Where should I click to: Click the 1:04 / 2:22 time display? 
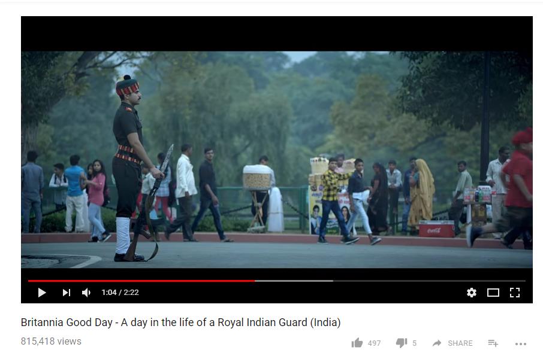click(120, 293)
